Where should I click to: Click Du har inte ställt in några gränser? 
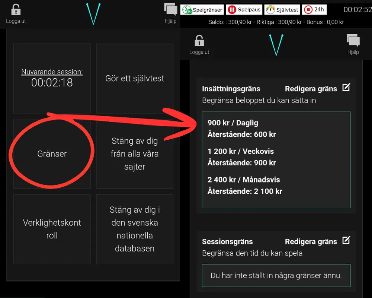(x=276, y=275)
